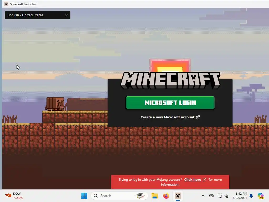This screenshot has height=202, width=269.
Task: Launch Copilot preview from taskbar
Action: (261, 196)
